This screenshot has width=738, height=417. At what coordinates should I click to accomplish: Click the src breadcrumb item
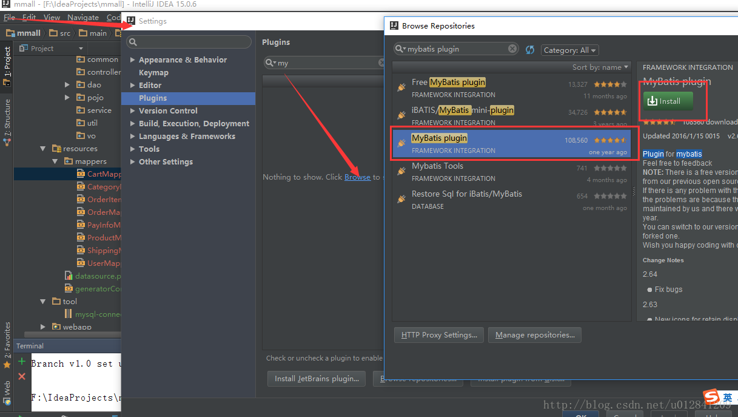59,33
